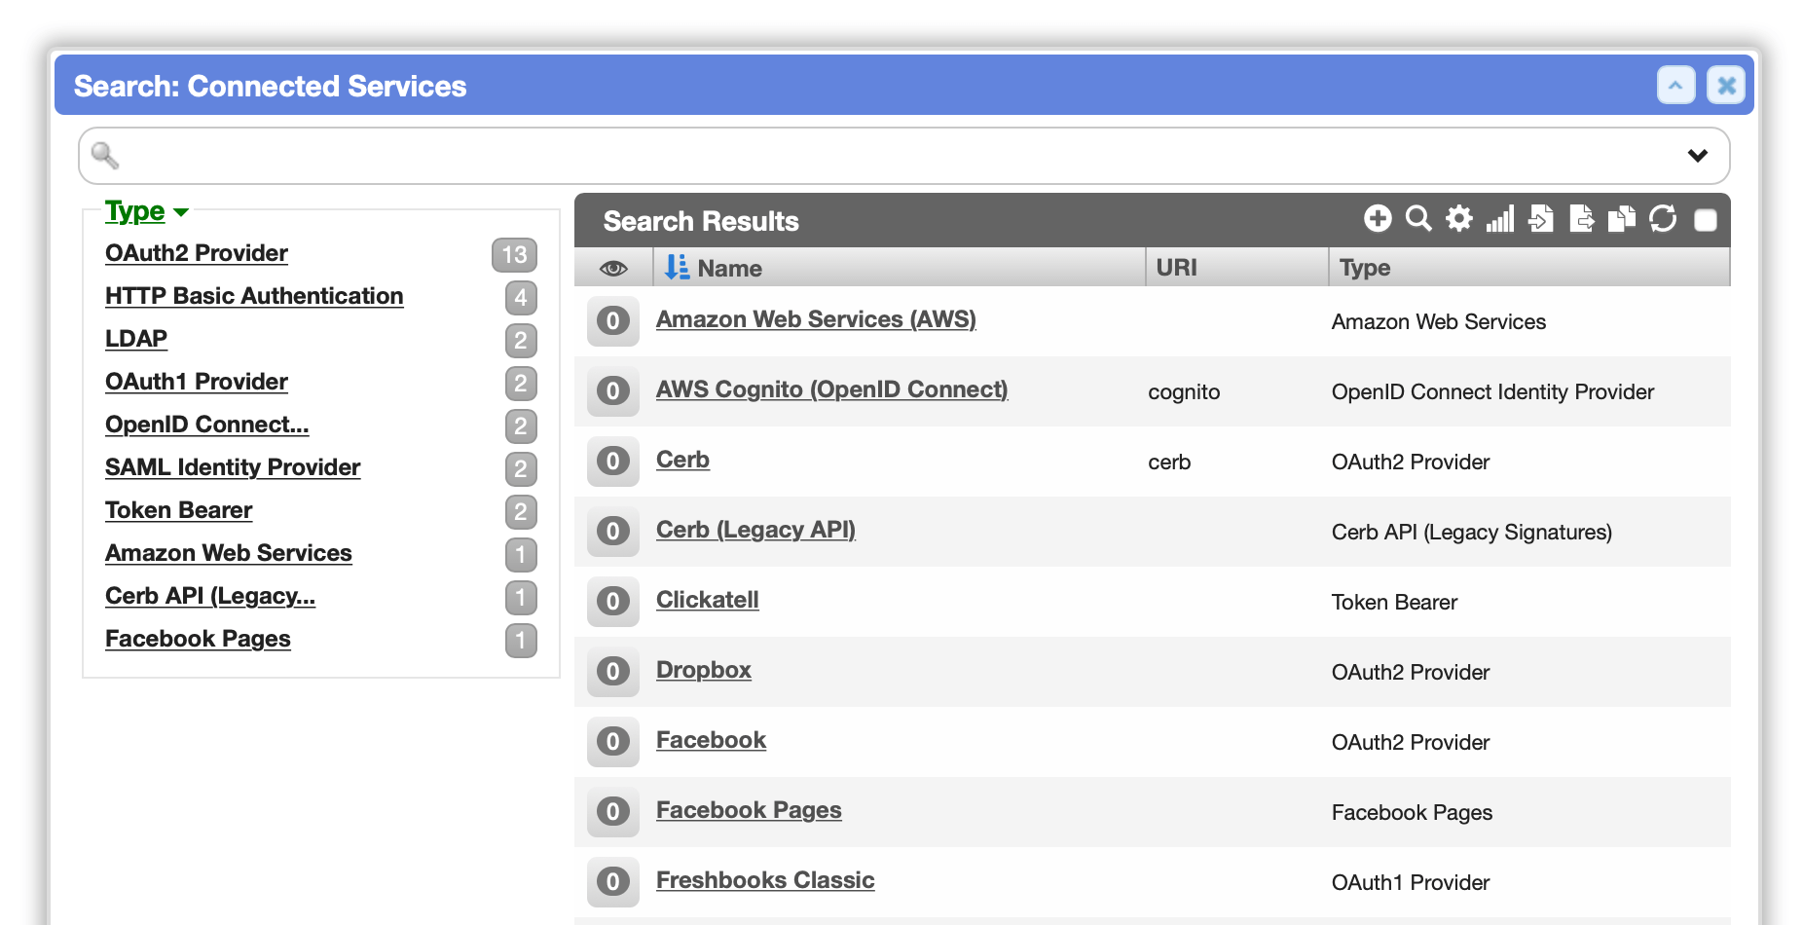Filter by OAuth2 Provider type
This screenshot has width=1803, height=925.
coord(197,253)
